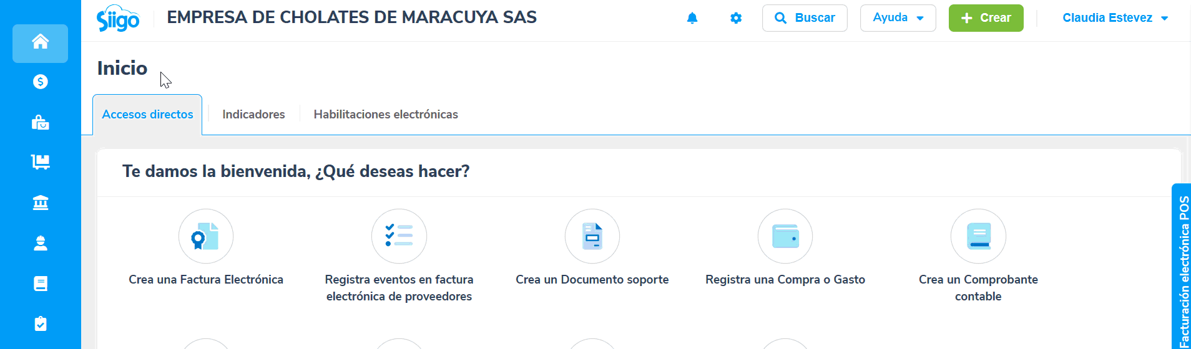Click the Compra o Gasto wallet icon
The image size is (1191, 349).
point(785,236)
